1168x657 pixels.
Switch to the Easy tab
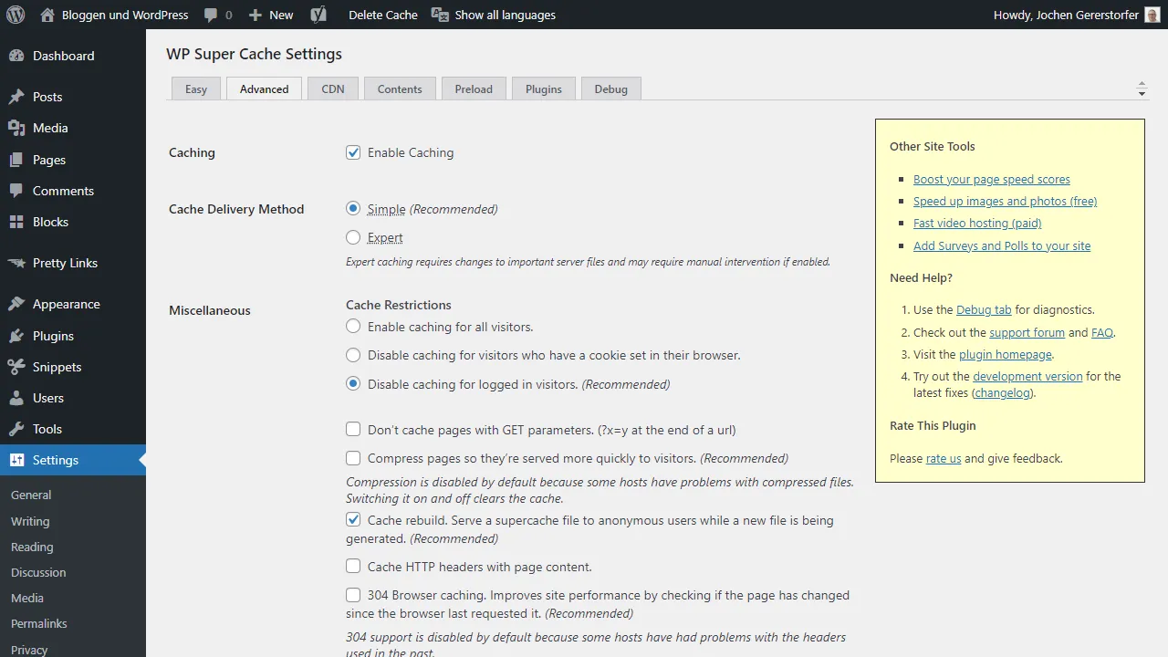pos(196,89)
